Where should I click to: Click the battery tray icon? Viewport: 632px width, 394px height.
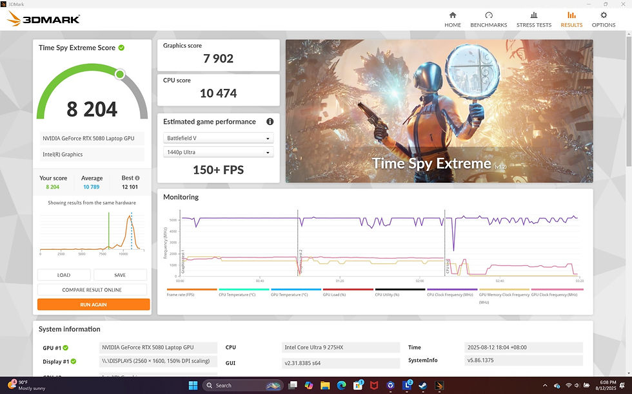[x=586, y=386]
